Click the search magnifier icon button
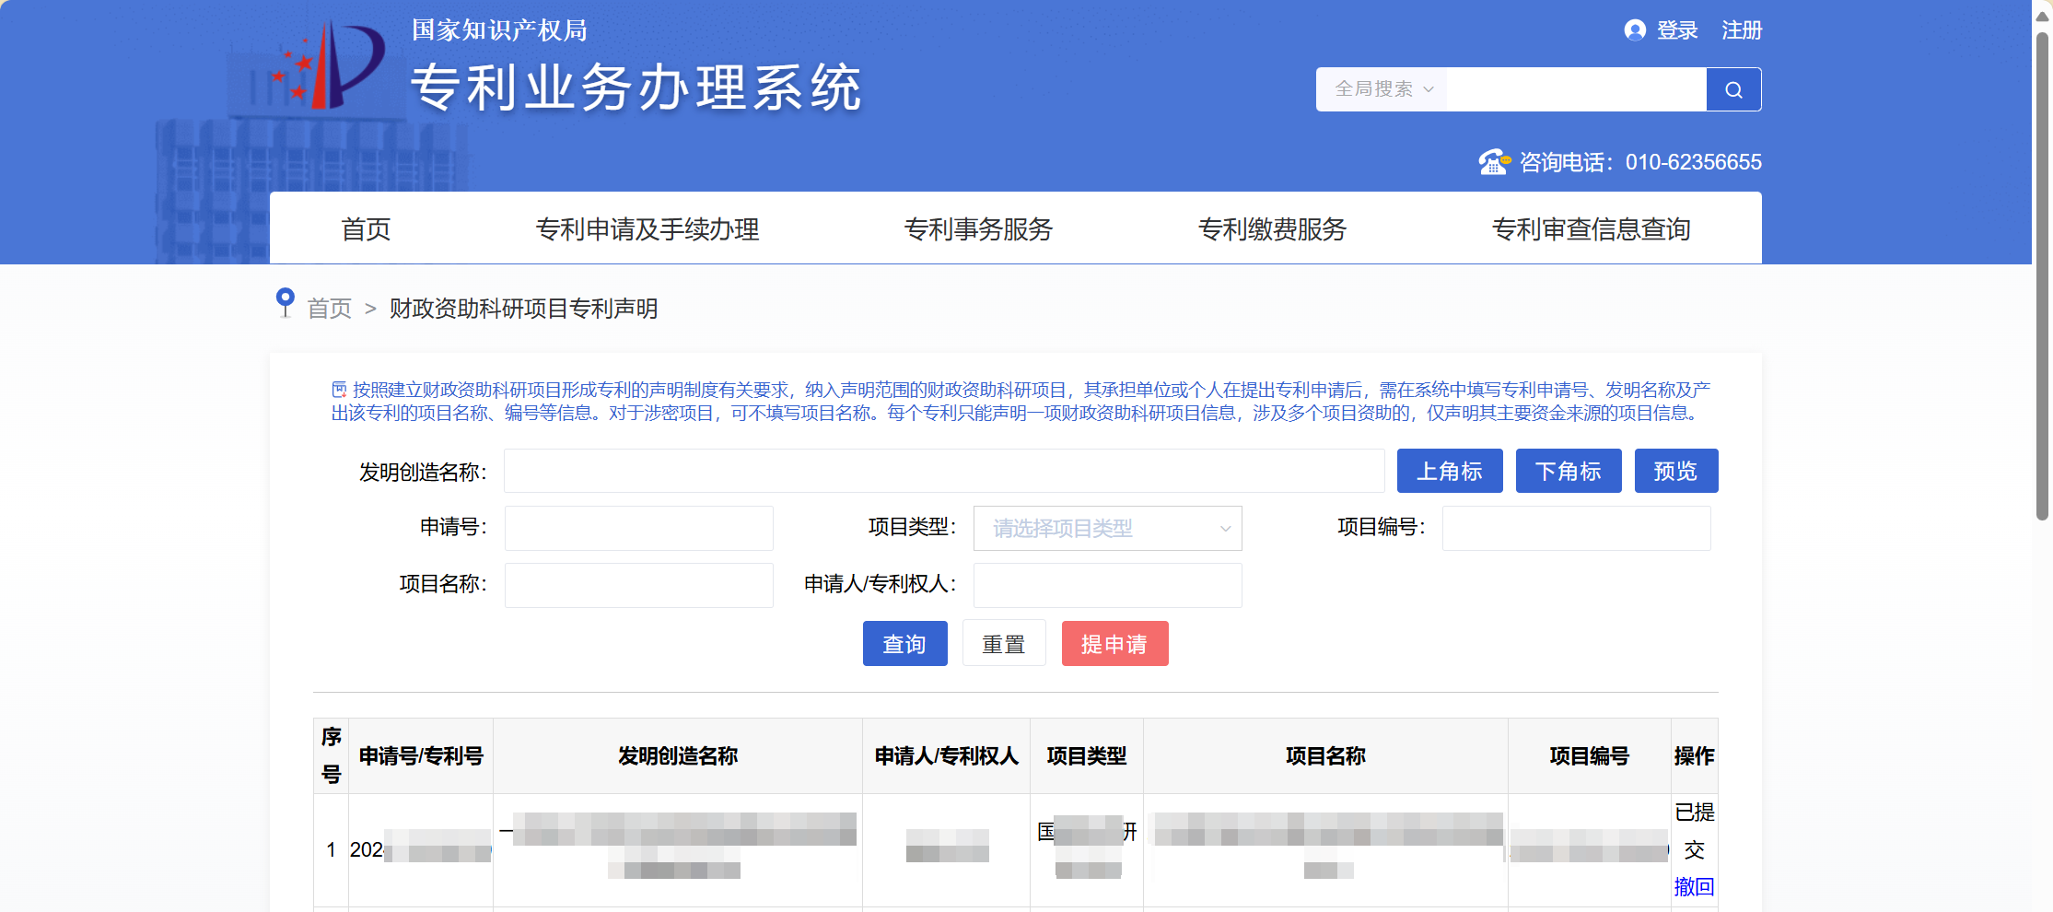 click(x=1733, y=89)
